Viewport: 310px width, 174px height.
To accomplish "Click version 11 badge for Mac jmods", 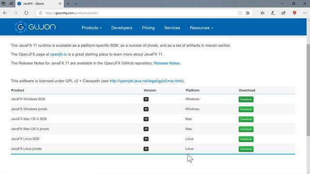I will [146, 129].
